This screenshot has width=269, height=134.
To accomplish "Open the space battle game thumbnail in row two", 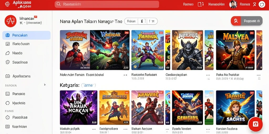I will 188,108.
